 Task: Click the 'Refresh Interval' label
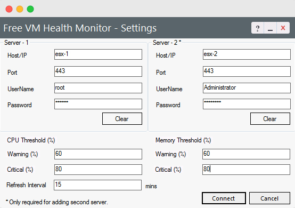point(26,185)
